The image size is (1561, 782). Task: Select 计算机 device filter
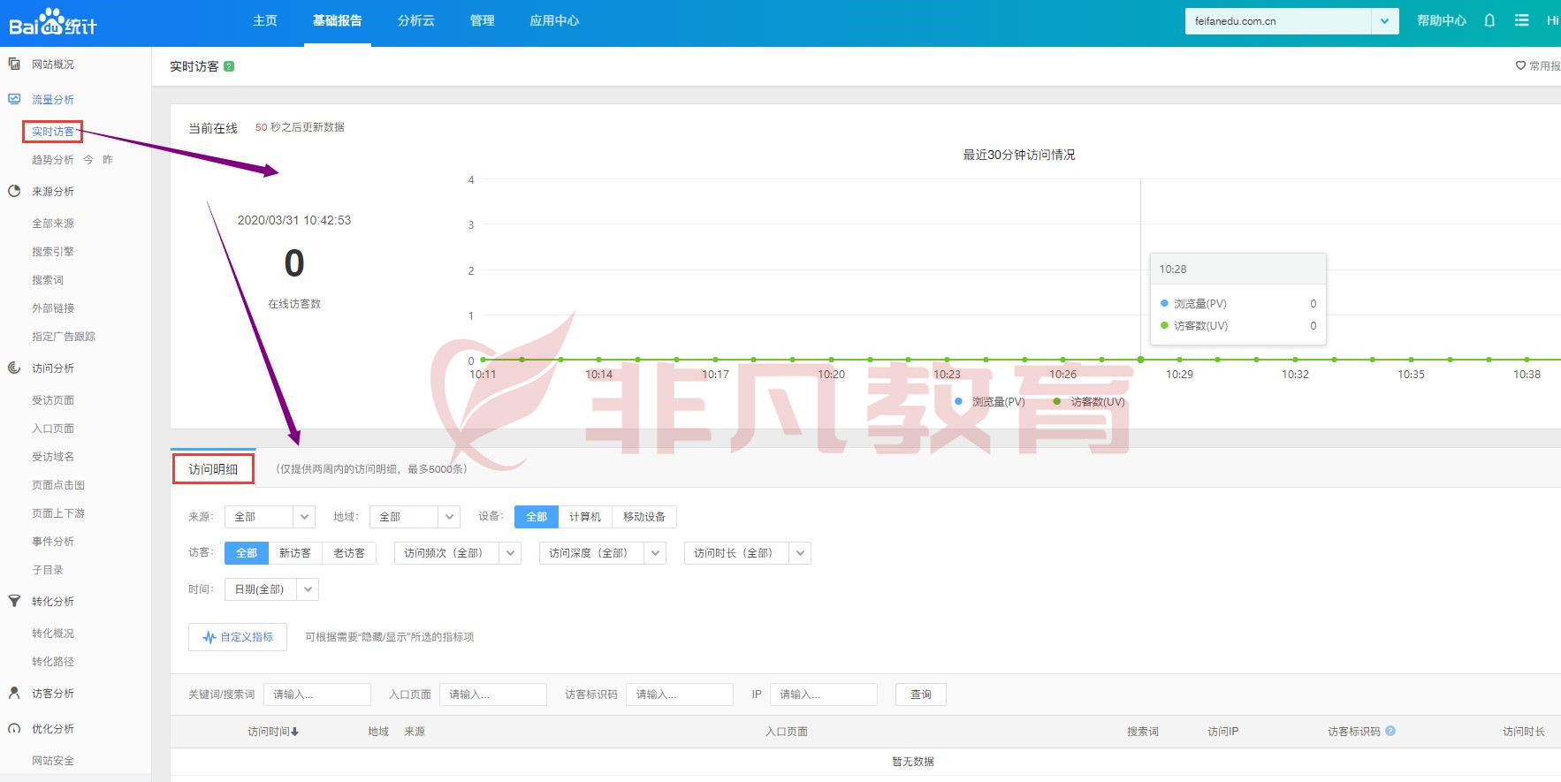point(585,516)
